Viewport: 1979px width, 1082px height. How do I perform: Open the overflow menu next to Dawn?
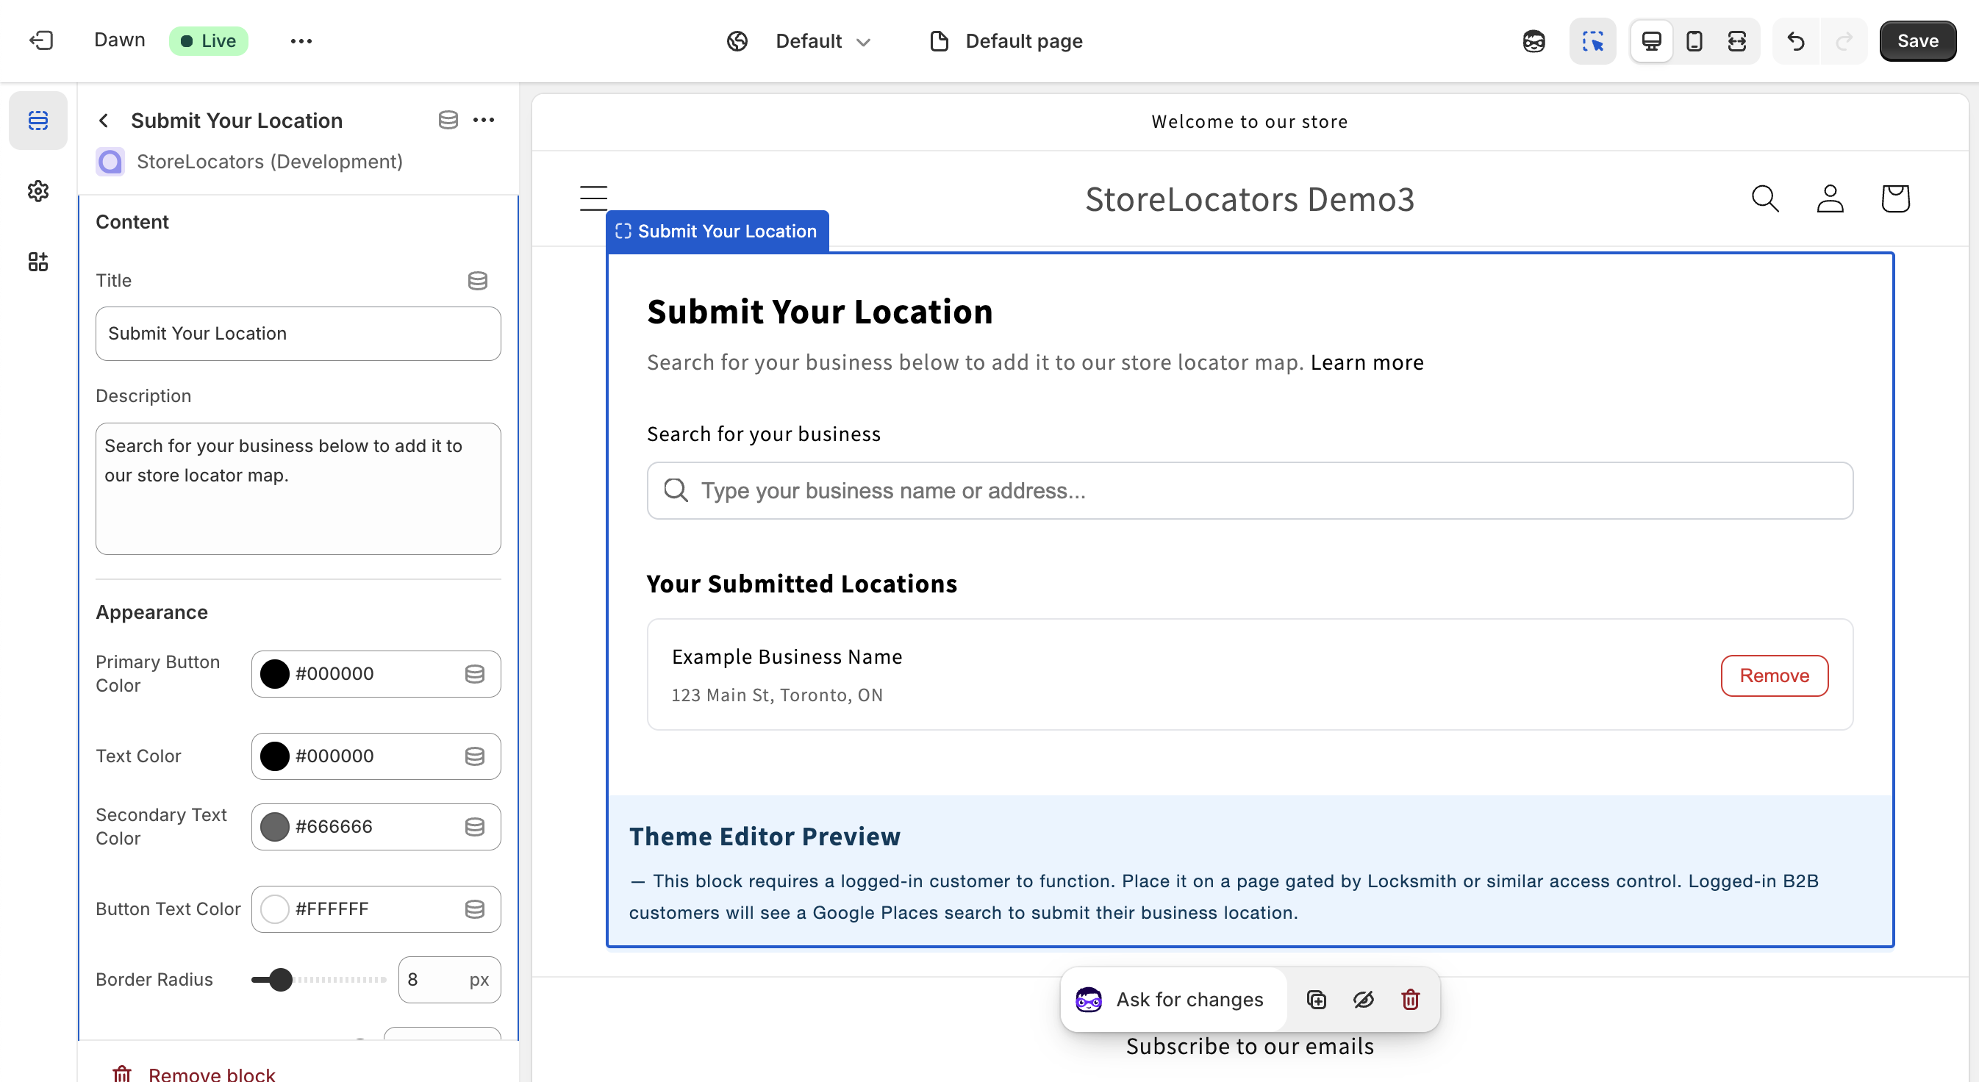(301, 40)
